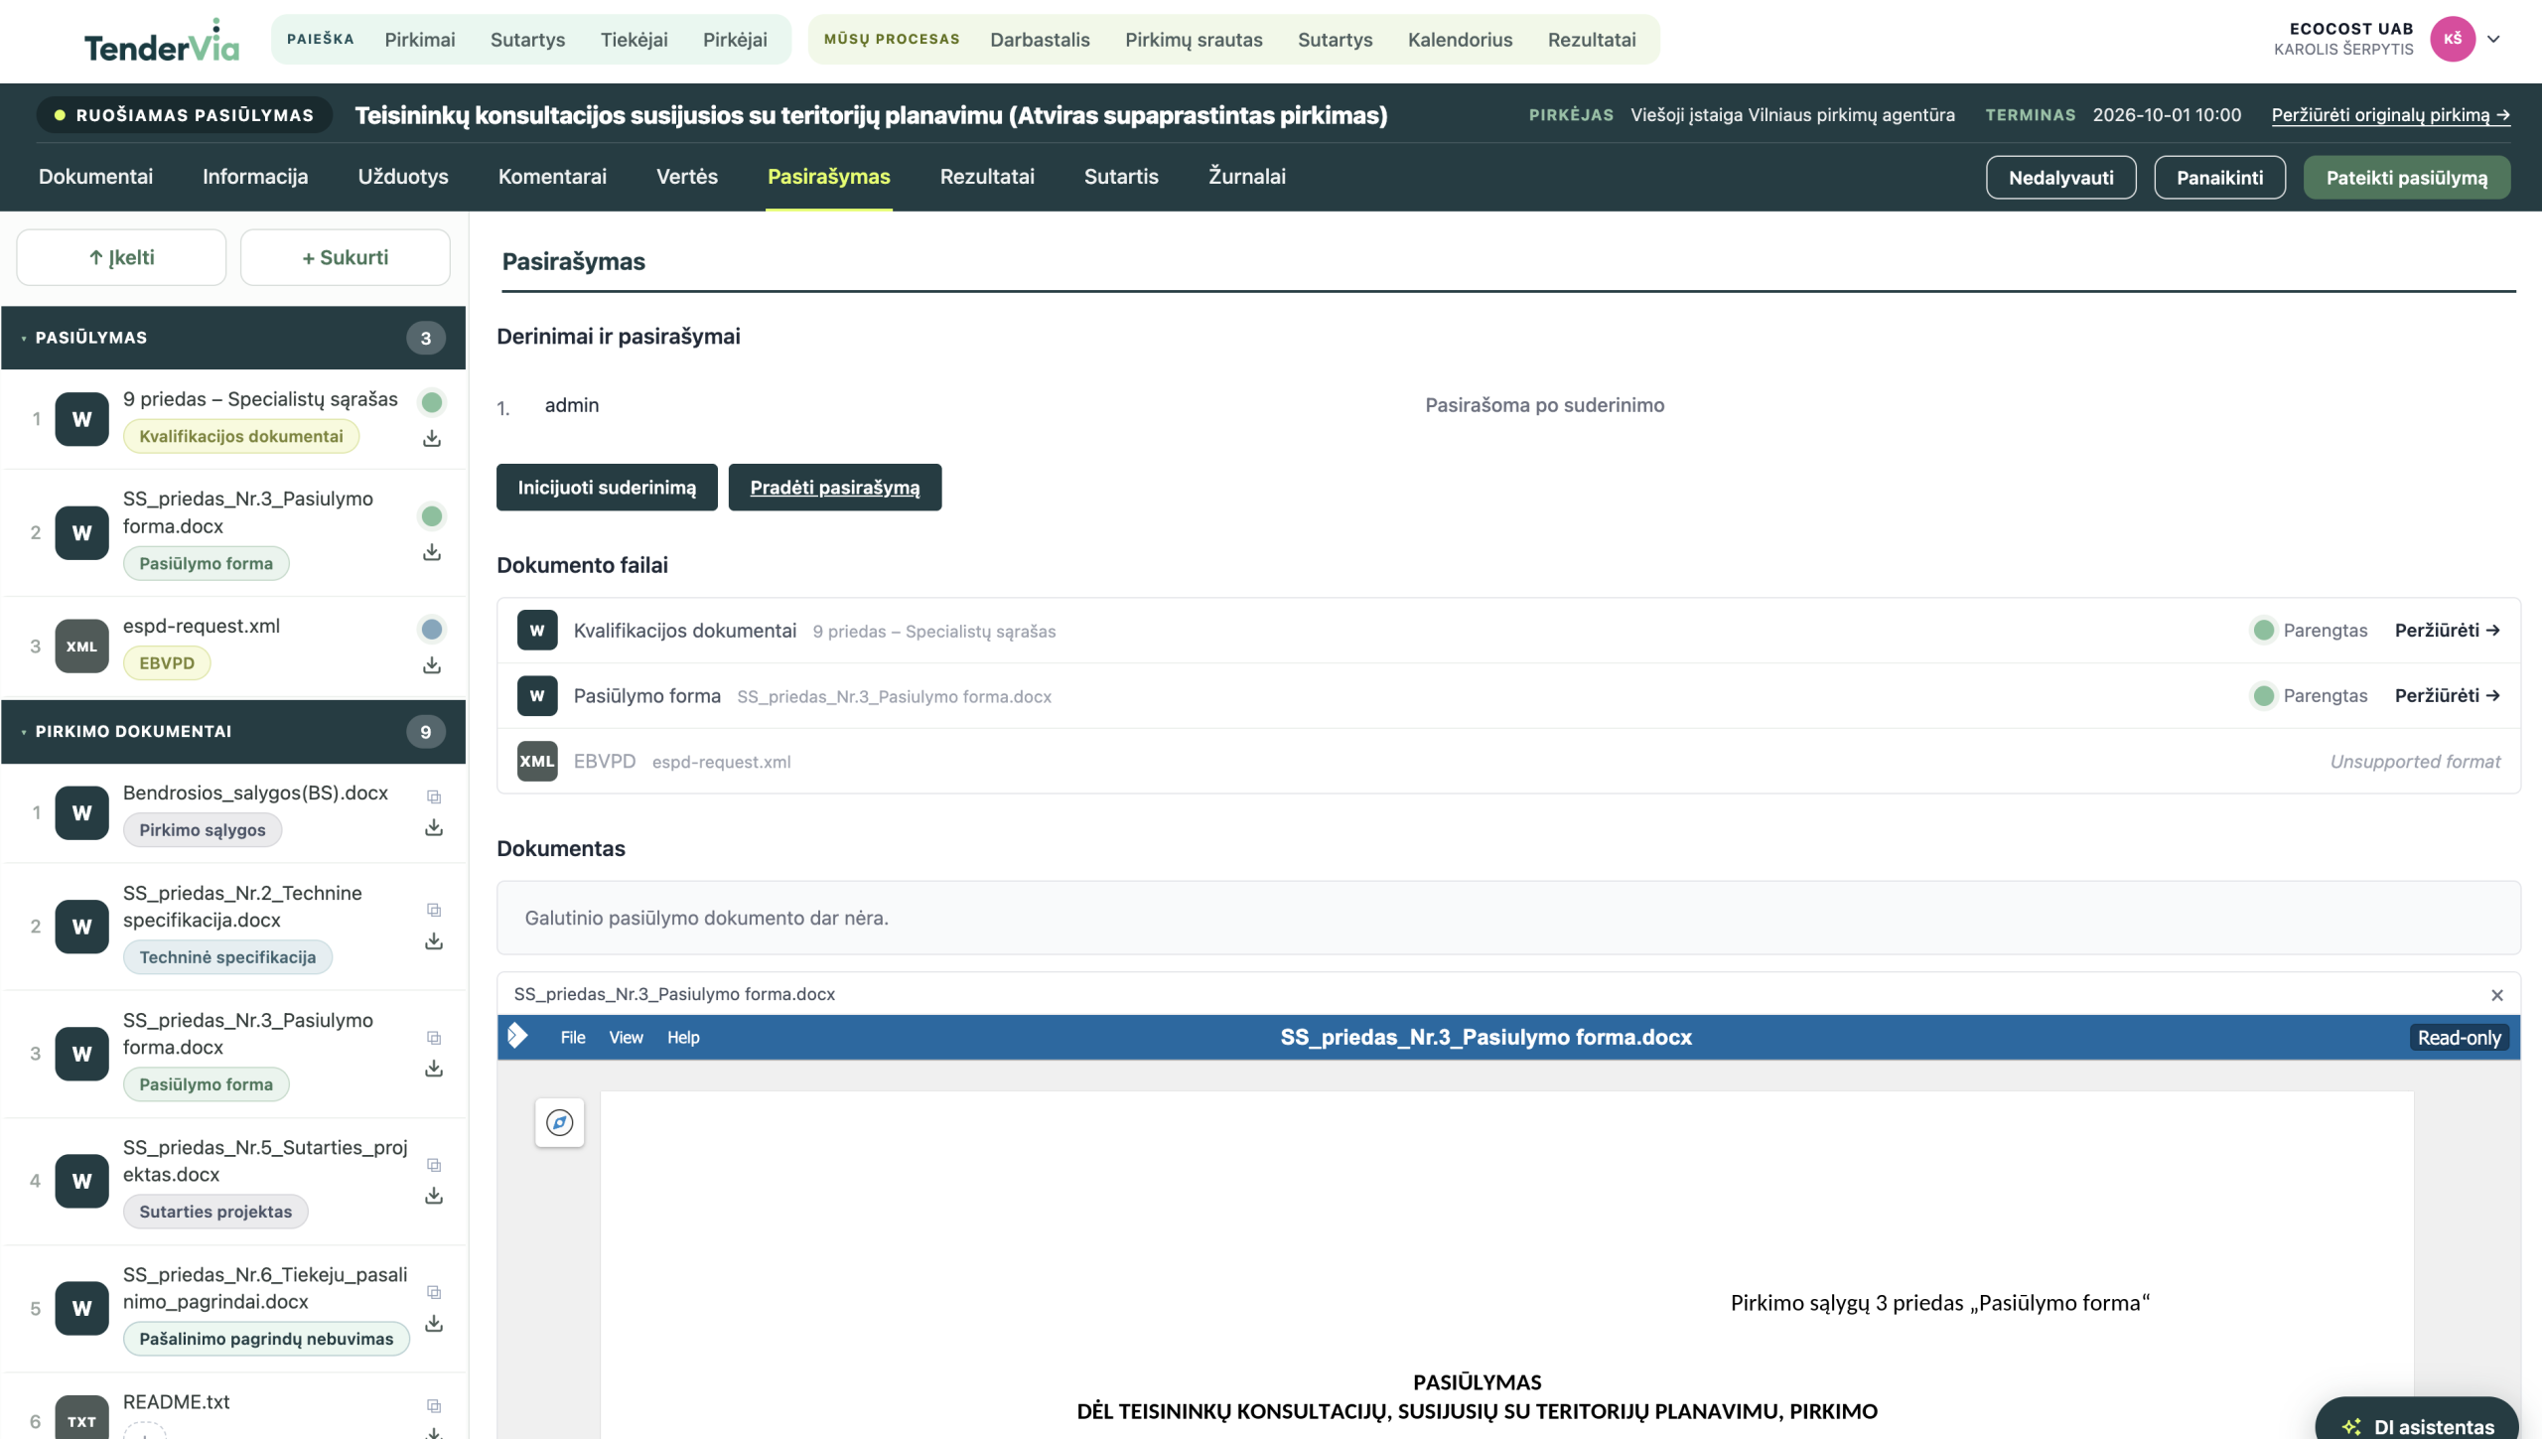Copy SS_priedas_Nr.5_Sutarties_projektas.docx icon
2542x1439 pixels.
coord(434,1165)
